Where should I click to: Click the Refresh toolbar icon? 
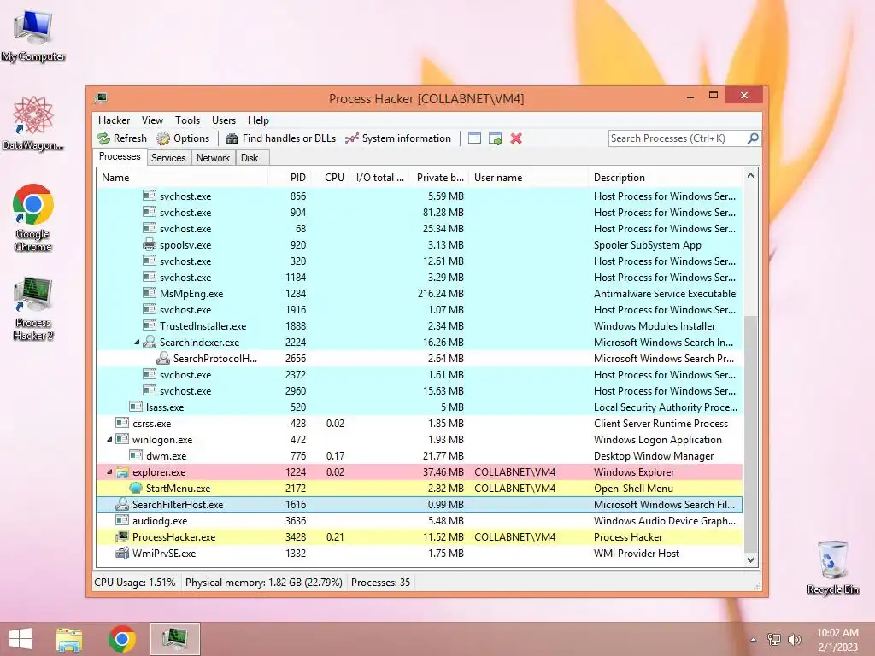click(103, 138)
